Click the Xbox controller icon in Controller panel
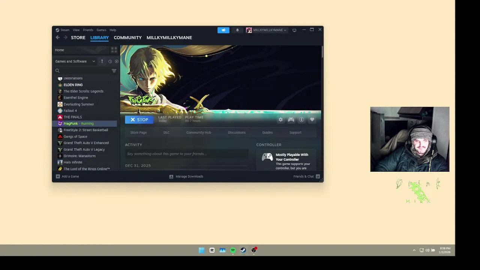The height and width of the screenshot is (270, 480). click(267, 157)
